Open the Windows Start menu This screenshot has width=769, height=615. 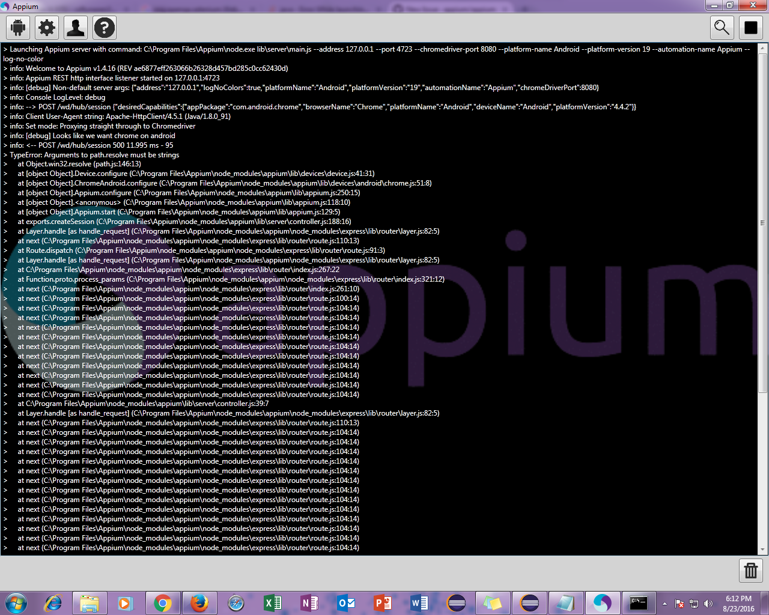[x=16, y=603]
